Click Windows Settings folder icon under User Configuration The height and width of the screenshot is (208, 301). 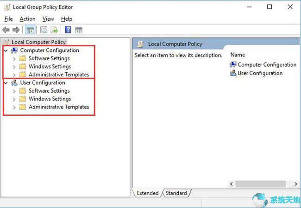(x=23, y=99)
